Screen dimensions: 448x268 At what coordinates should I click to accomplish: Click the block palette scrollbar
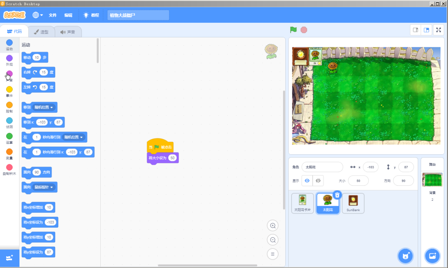pyautogui.click(x=98, y=51)
